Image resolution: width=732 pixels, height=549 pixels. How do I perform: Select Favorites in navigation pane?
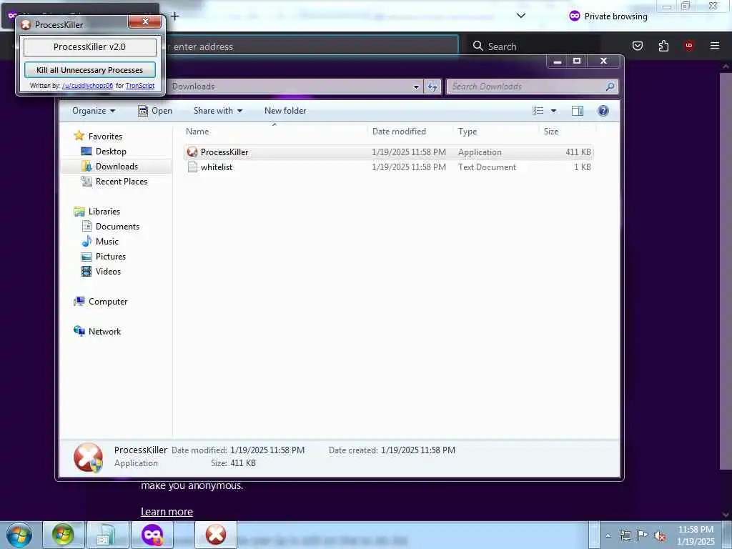click(105, 137)
